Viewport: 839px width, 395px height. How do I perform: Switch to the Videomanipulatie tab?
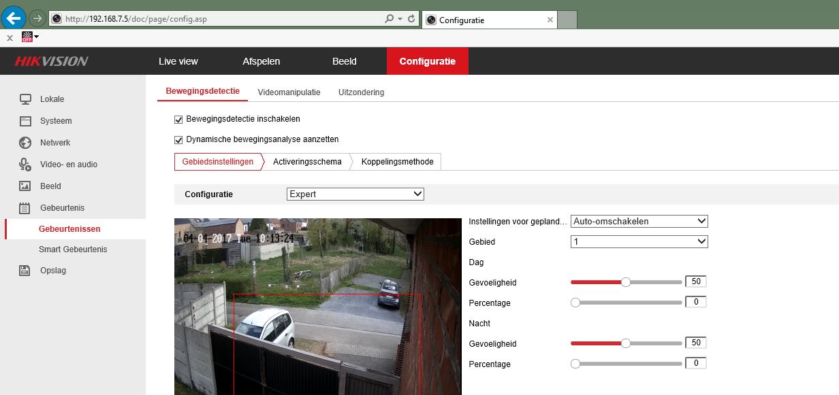[289, 92]
